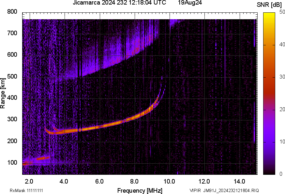Click the range tick label '700'

[12, 33]
